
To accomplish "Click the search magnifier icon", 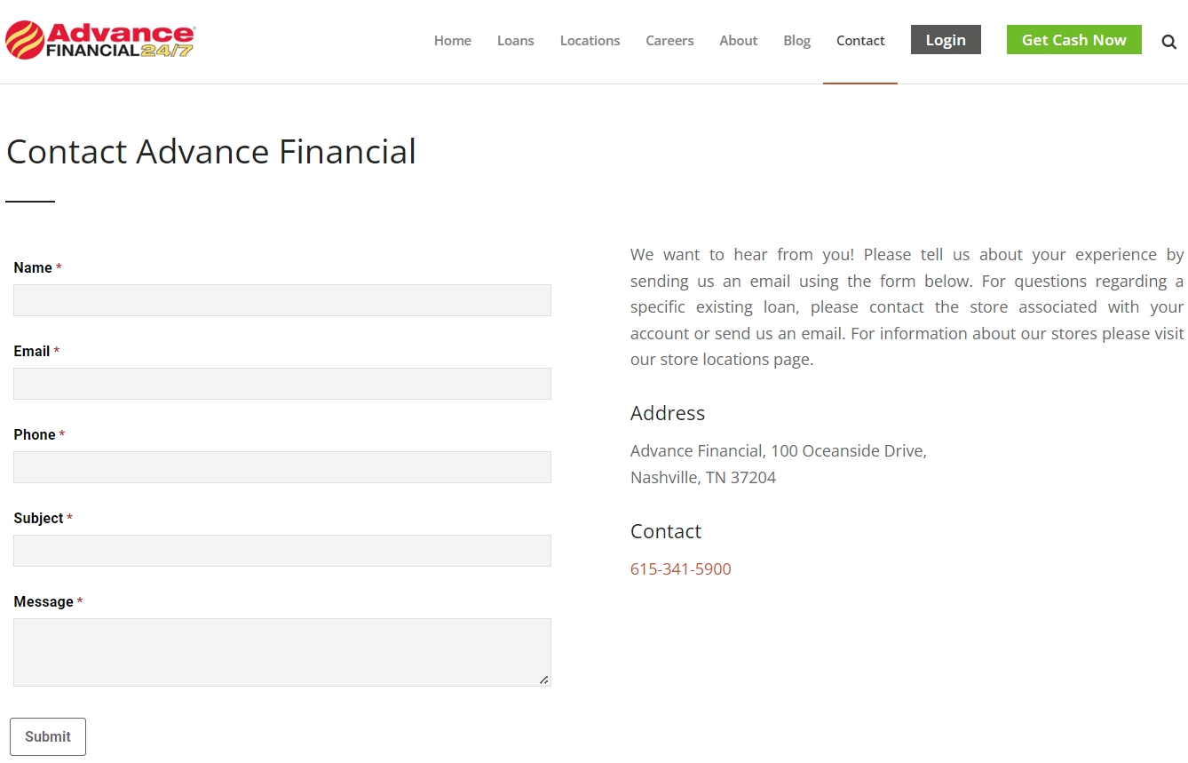I will (1168, 41).
